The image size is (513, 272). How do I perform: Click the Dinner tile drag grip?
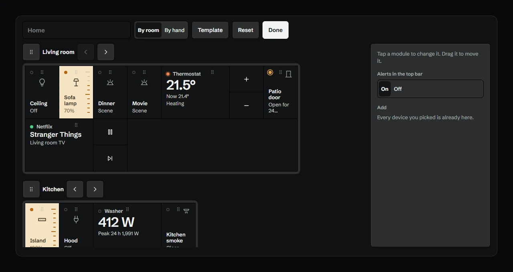click(x=110, y=72)
